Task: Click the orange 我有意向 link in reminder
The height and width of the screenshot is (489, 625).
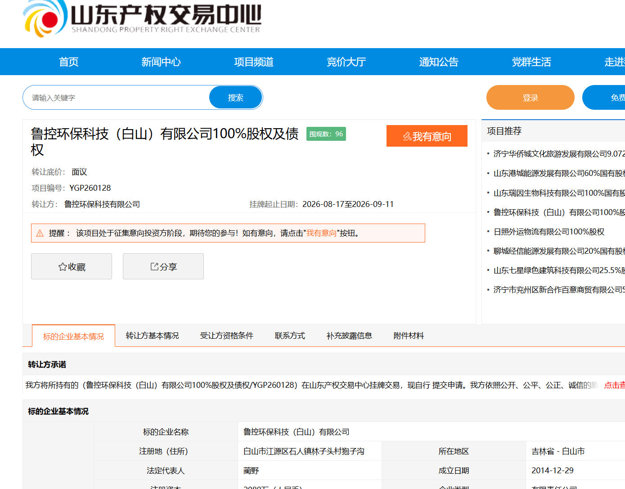Action: (x=322, y=233)
